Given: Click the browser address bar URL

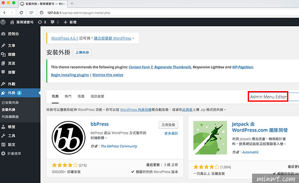Looking at the screenshot, I should (79, 13).
